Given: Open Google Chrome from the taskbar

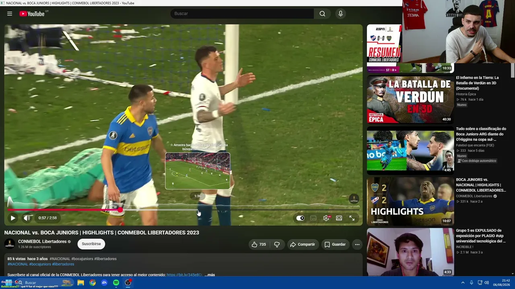Looking at the screenshot, I should coord(93,283).
